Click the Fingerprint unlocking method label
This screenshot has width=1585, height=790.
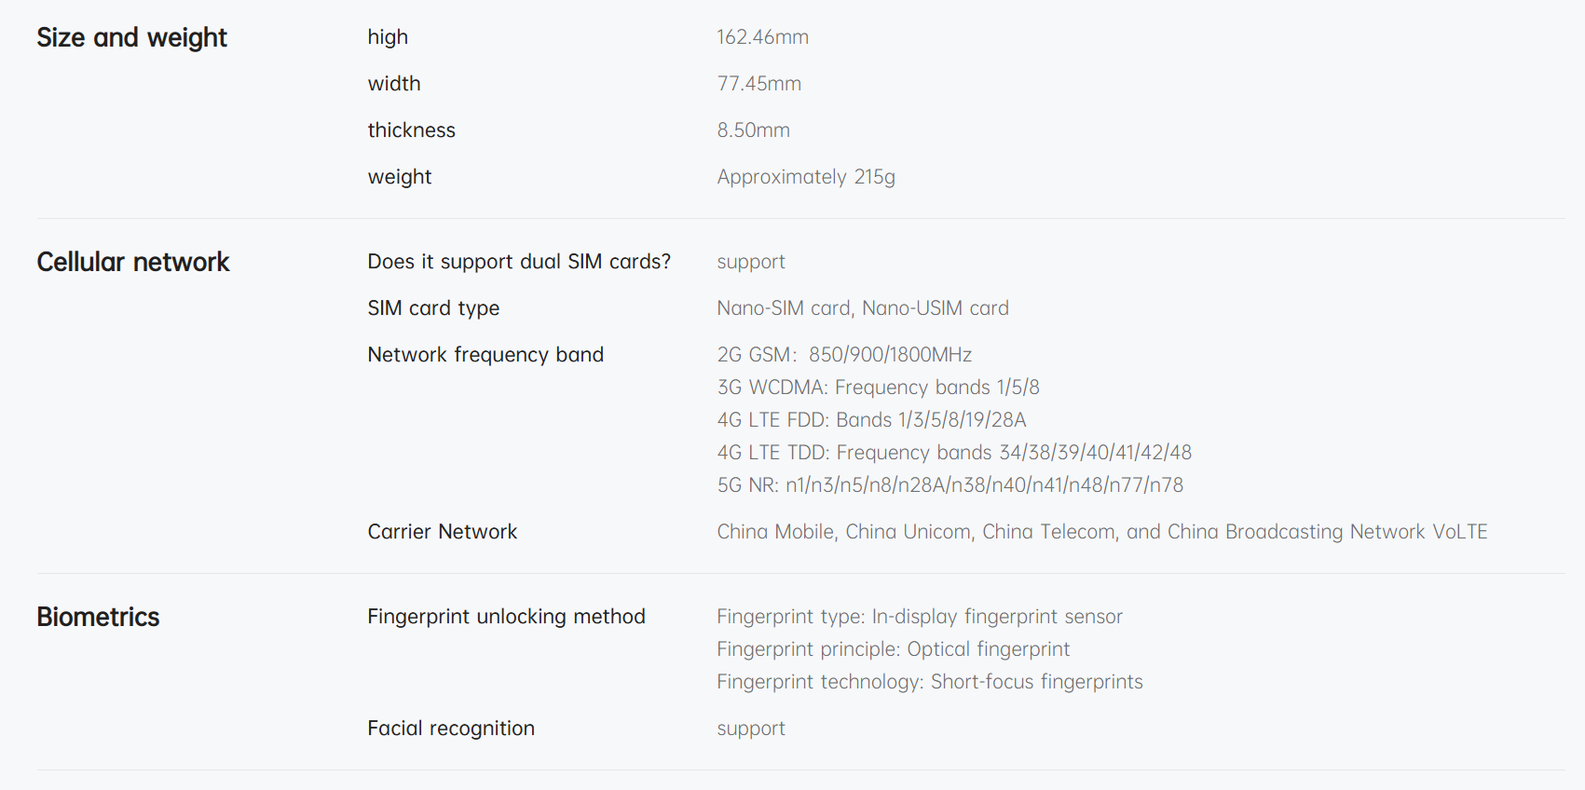pyautogui.click(x=506, y=617)
